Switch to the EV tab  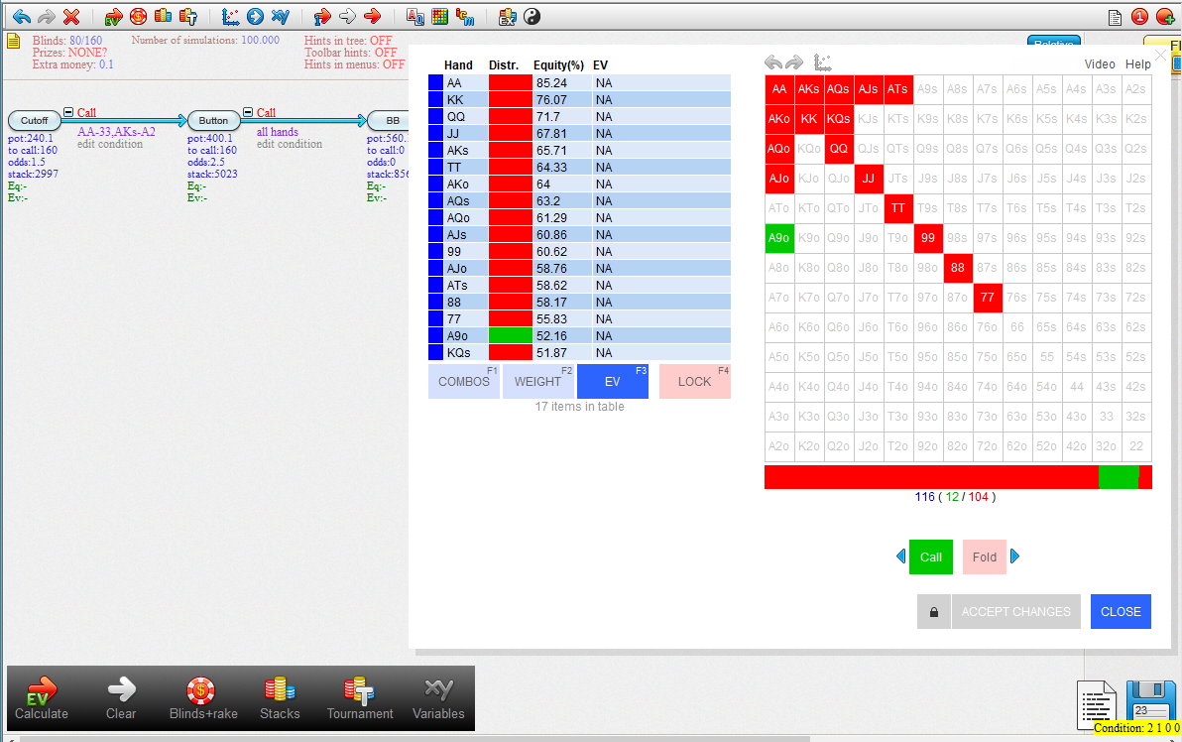click(x=612, y=382)
